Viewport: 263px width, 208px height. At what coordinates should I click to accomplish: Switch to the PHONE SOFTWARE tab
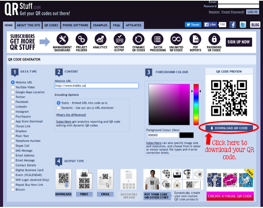click(x=76, y=25)
